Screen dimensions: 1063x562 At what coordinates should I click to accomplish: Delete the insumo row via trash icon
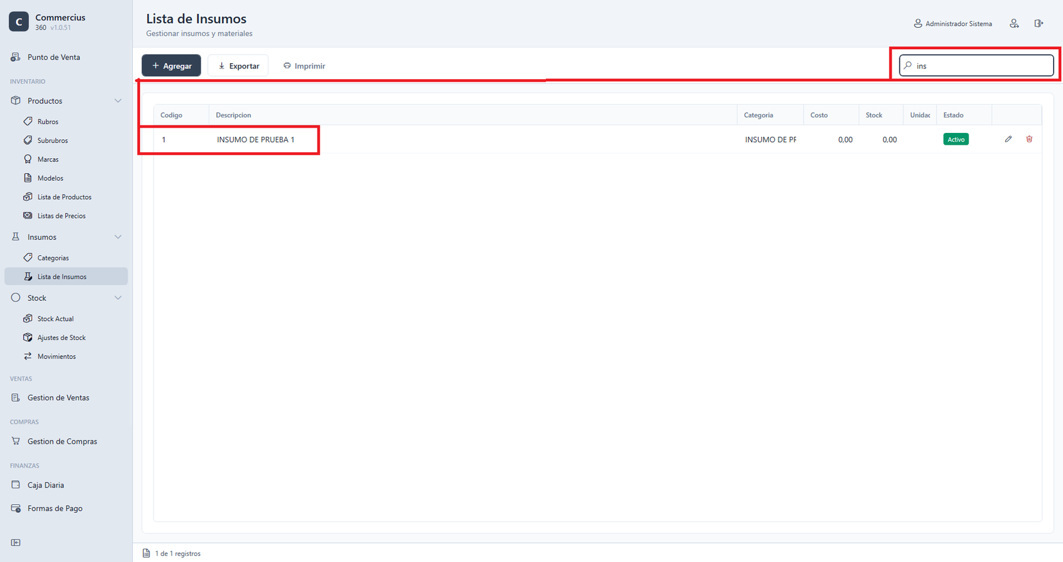[x=1029, y=140]
